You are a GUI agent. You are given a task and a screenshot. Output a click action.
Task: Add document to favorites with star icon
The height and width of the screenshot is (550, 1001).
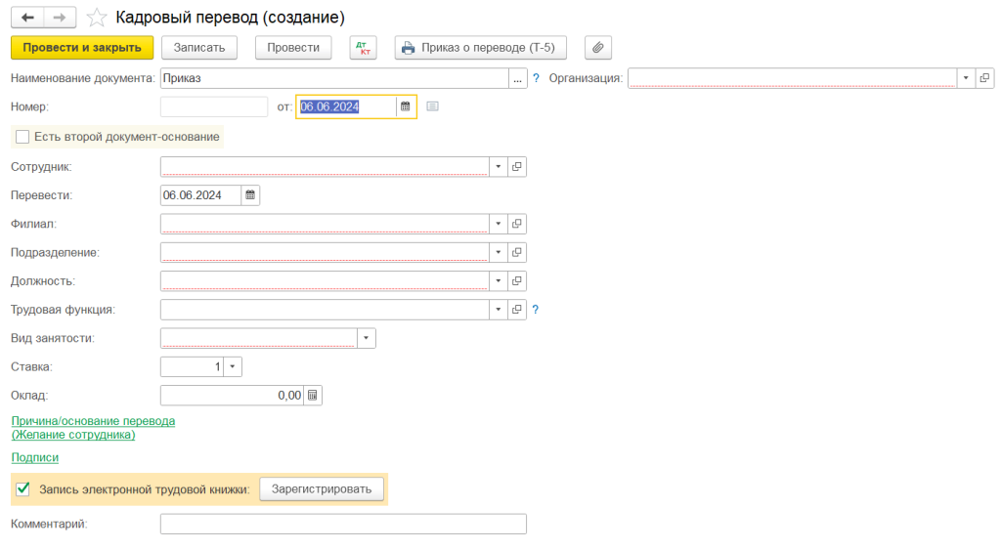(97, 18)
